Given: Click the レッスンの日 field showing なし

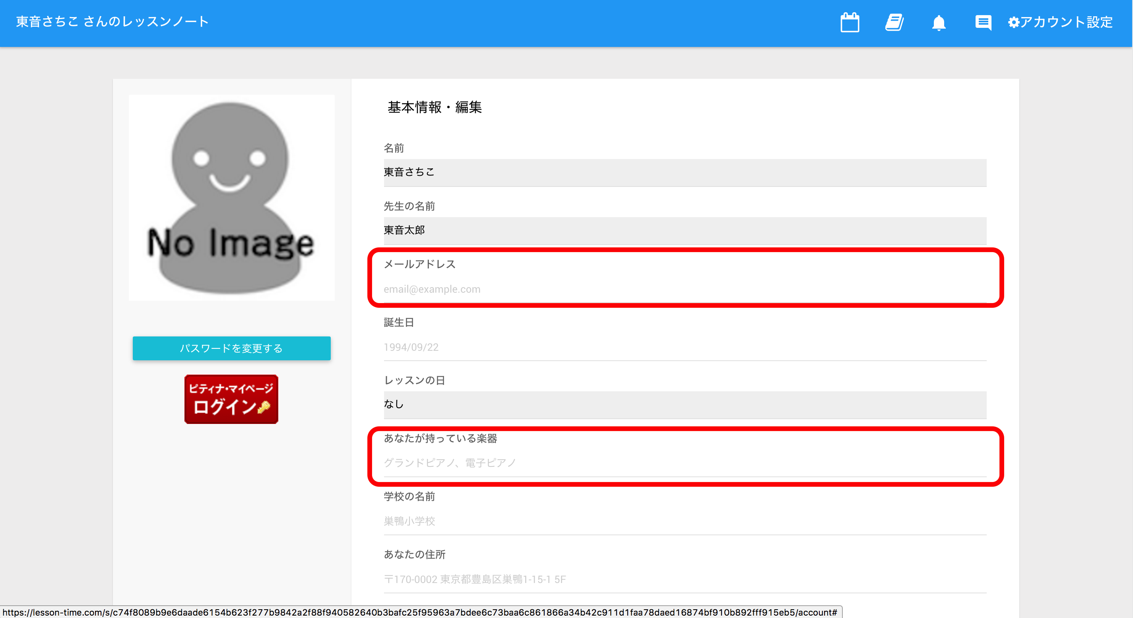Looking at the screenshot, I should pos(685,404).
